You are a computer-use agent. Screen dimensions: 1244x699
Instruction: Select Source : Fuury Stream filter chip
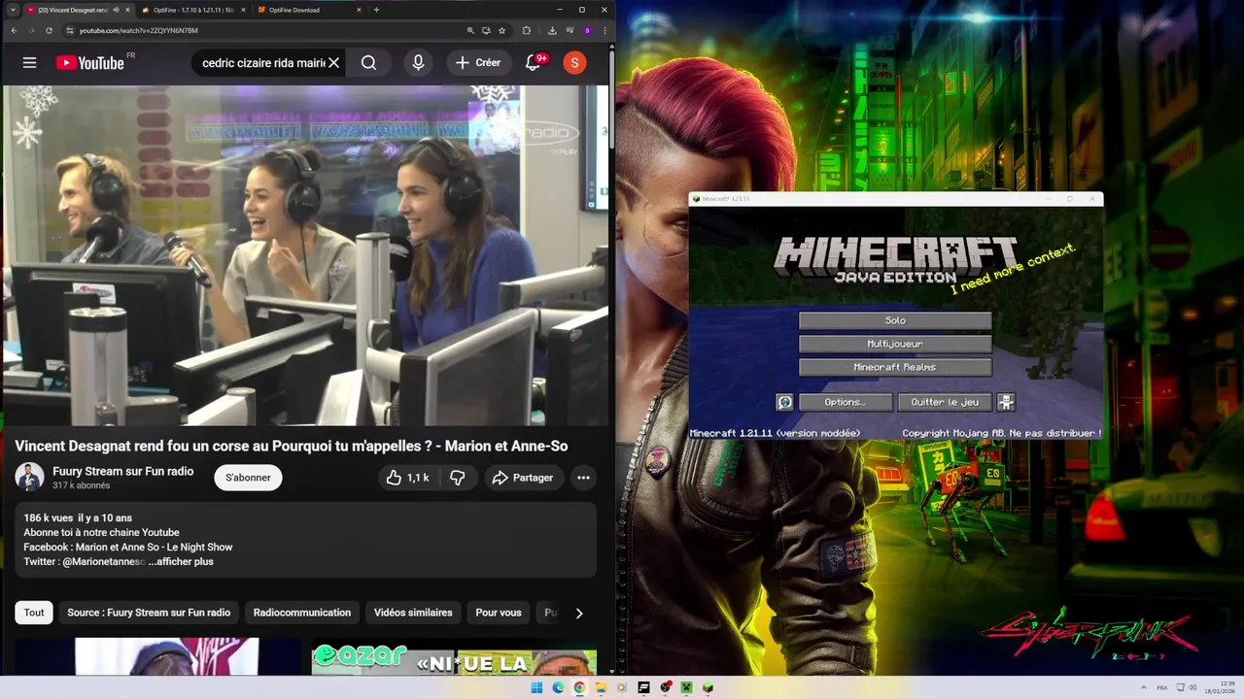(x=149, y=613)
